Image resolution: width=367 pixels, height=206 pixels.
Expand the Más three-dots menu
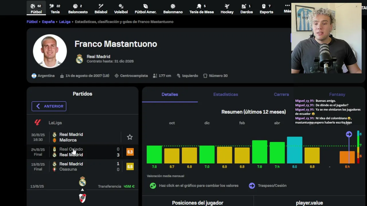[x=287, y=8]
